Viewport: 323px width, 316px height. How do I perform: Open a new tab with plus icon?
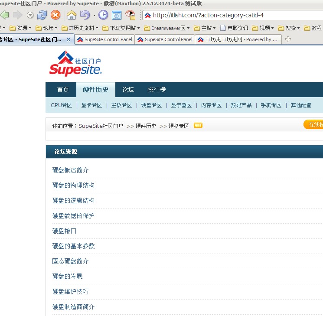pos(288,39)
